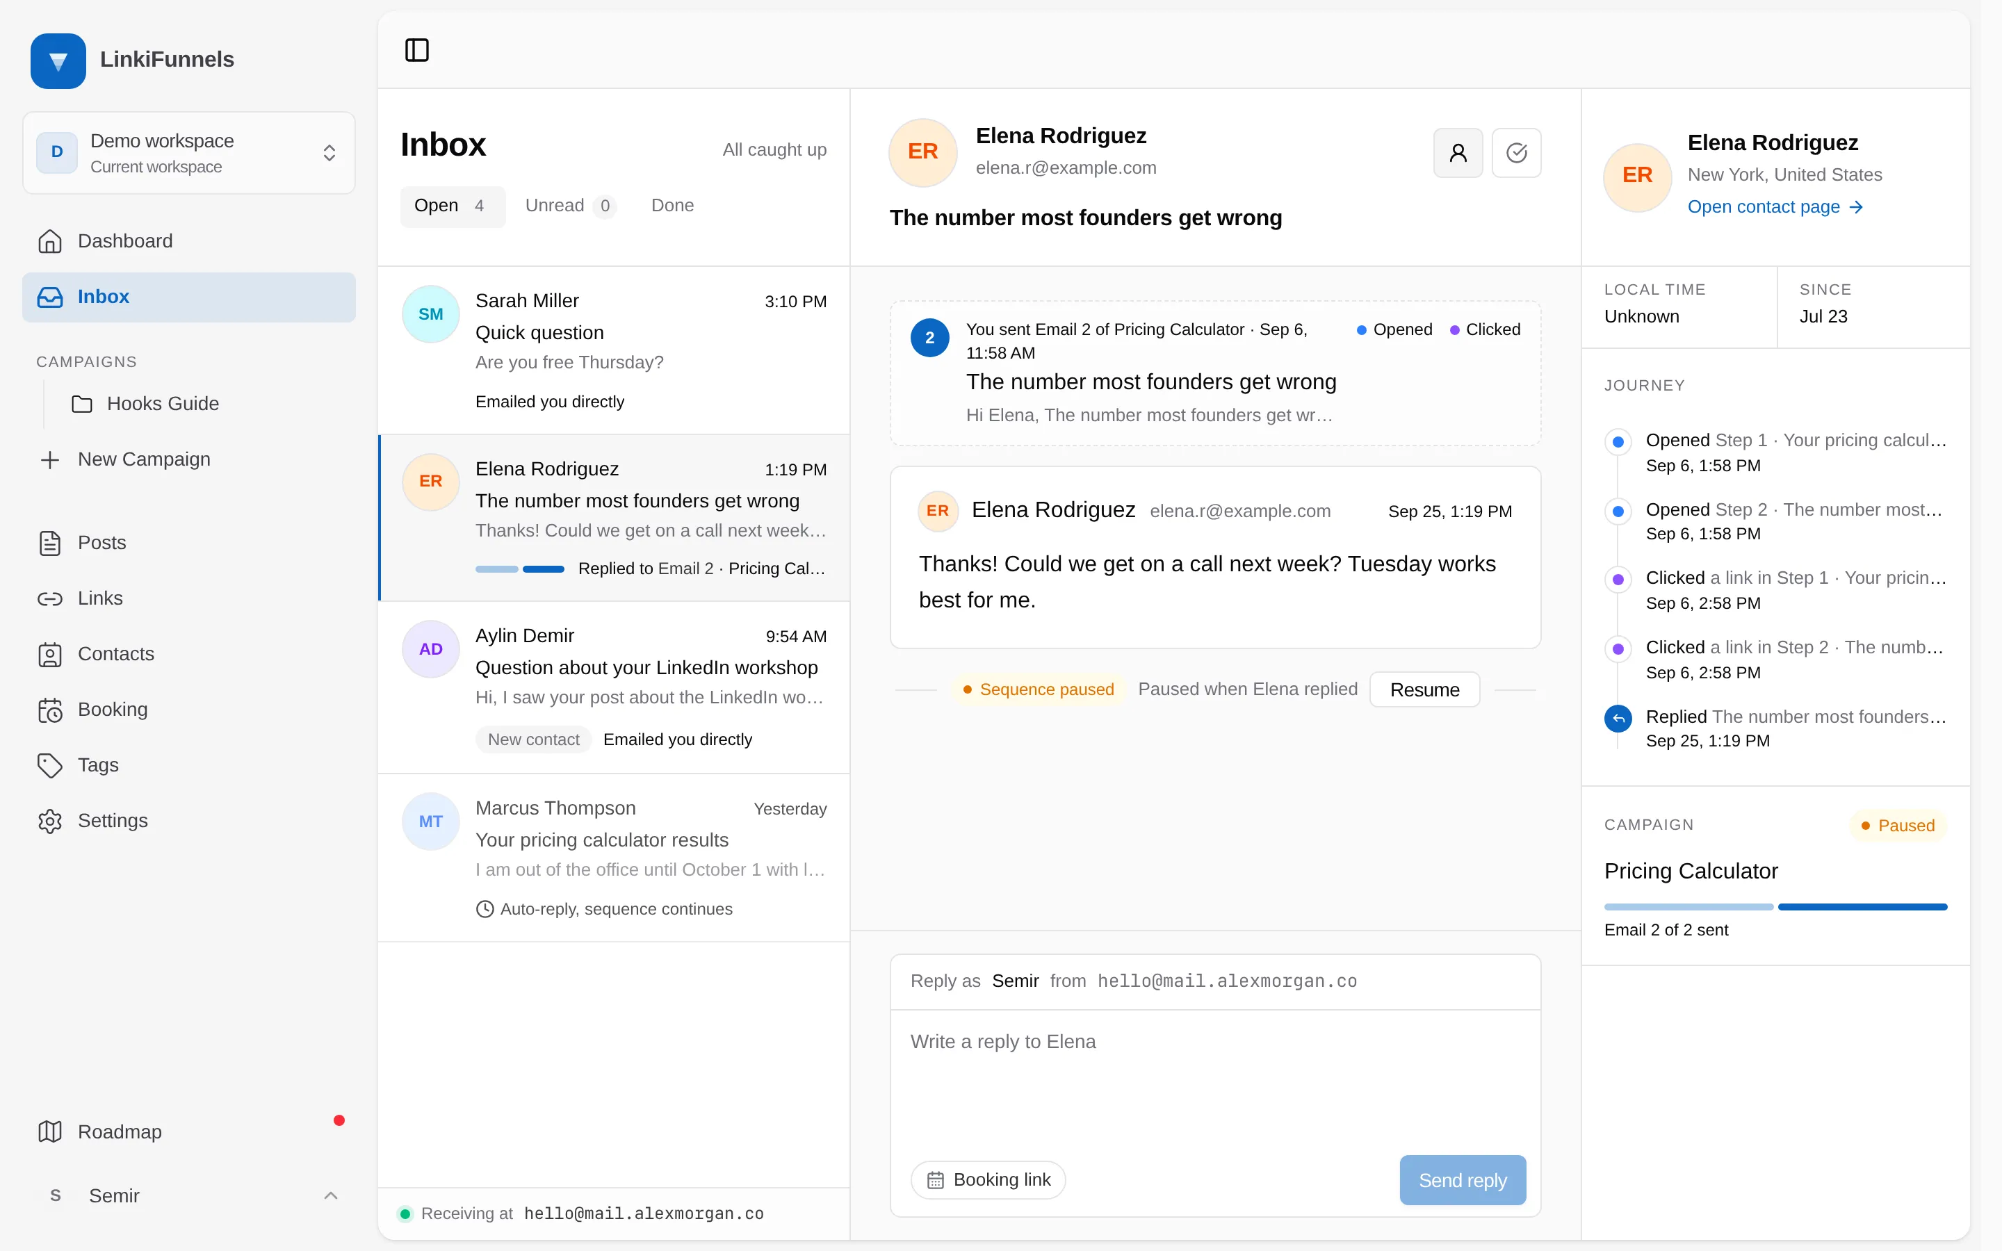Open Marcus Thompson's conversation

click(x=614, y=858)
